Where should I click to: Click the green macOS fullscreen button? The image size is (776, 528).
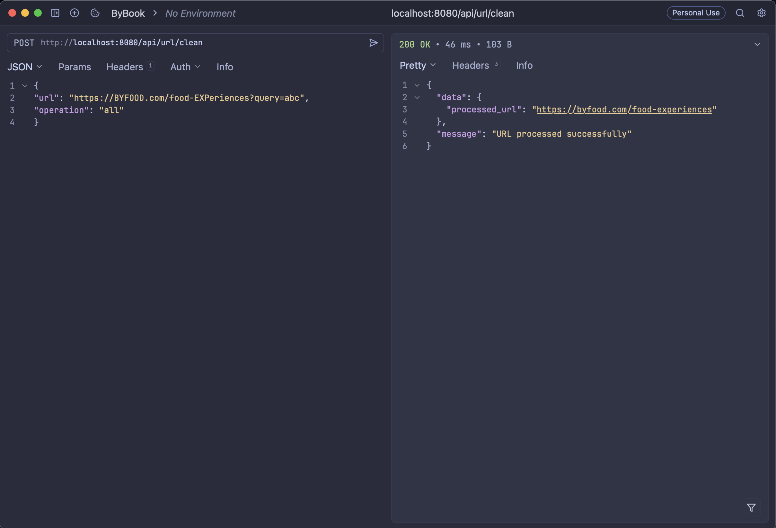point(38,13)
